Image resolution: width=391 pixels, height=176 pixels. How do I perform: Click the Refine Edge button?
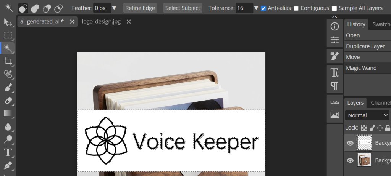coord(140,8)
